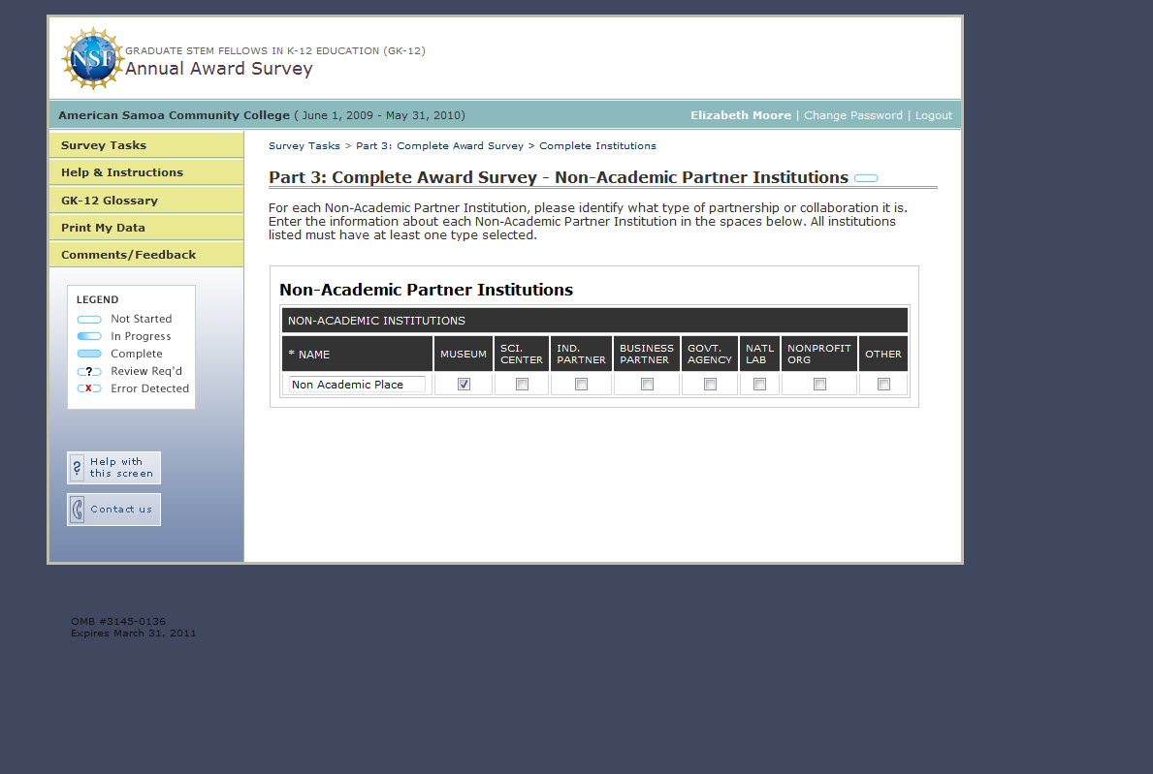Click American Samoa Community College text
The width and height of the screenshot is (1153, 774).
(x=174, y=115)
